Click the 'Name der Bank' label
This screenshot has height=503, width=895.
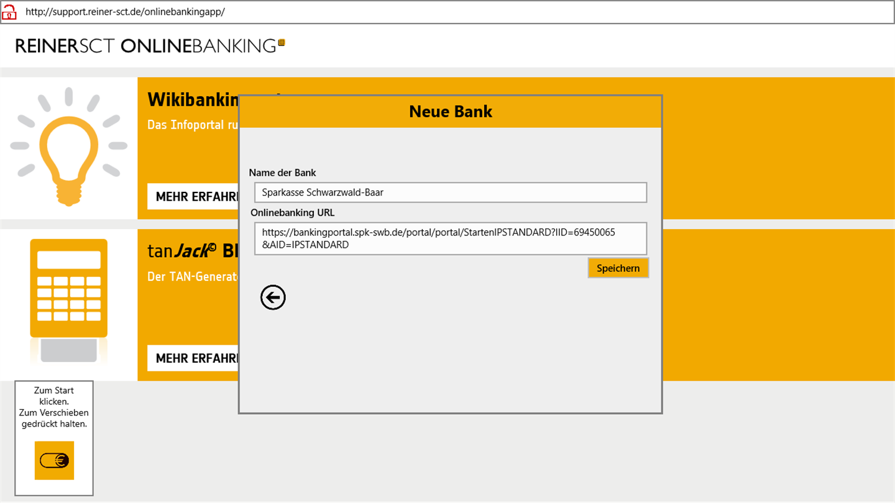point(282,173)
